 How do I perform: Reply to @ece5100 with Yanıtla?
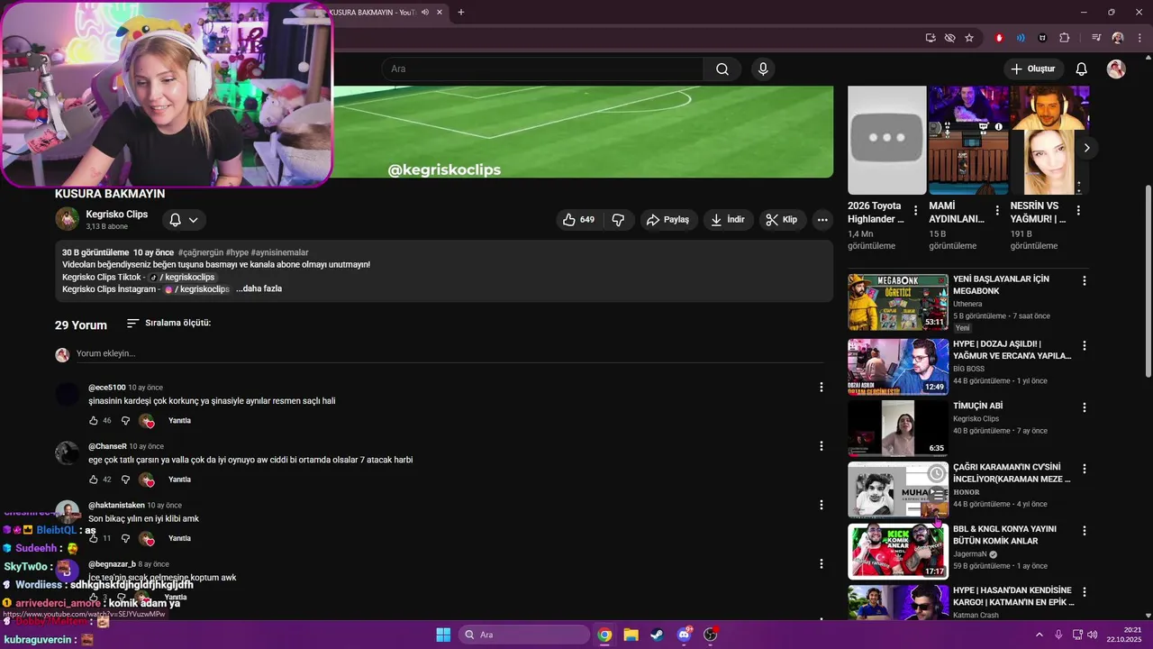[x=179, y=421]
